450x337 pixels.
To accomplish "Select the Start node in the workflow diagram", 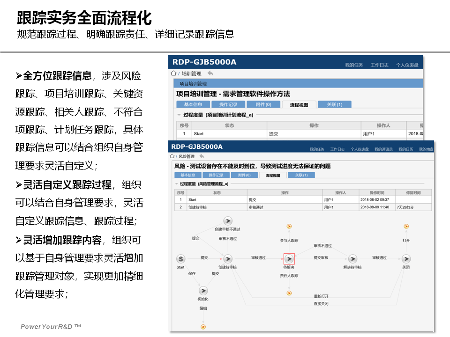I will (x=180, y=259).
